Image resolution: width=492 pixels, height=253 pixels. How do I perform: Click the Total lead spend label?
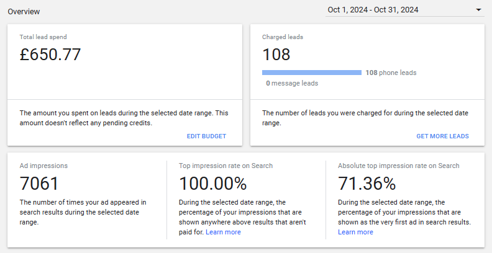(43, 37)
